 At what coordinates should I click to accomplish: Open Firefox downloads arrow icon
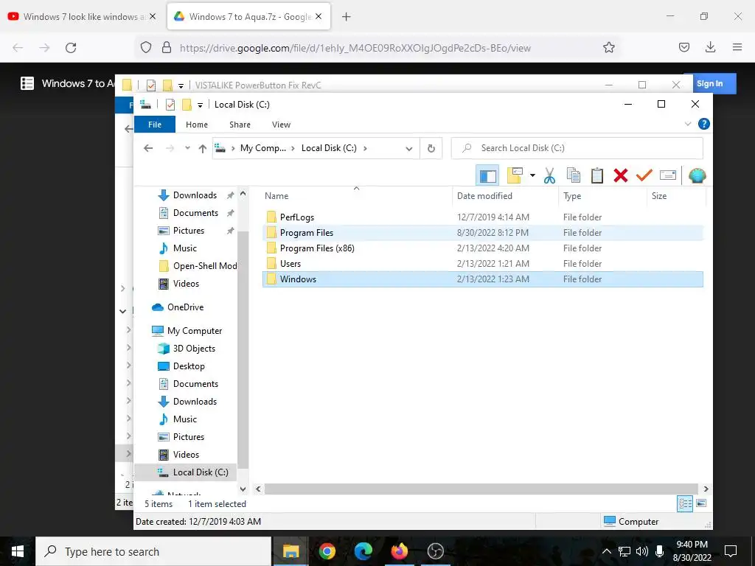click(x=710, y=47)
